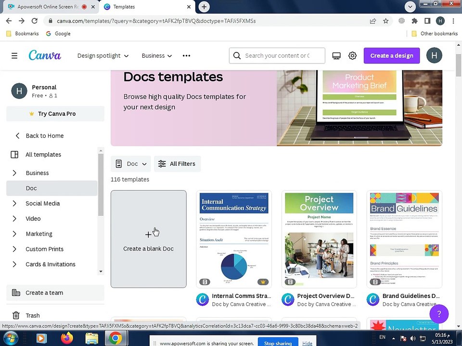Open the Internal Communication Strategy template thumbnail
The width and height of the screenshot is (462, 346).
pyautogui.click(x=234, y=239)
